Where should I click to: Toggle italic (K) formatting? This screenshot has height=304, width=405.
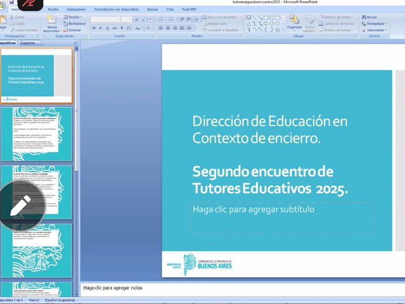click(101, 28)
